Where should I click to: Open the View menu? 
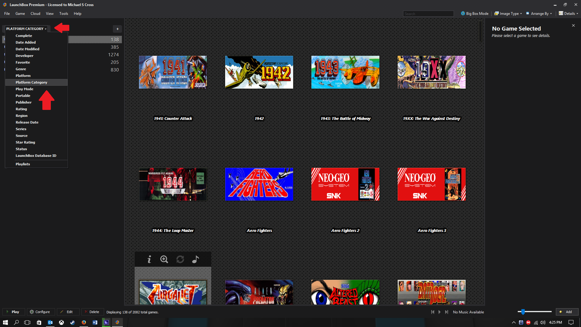pyautogui.click(x=50, y=14)
